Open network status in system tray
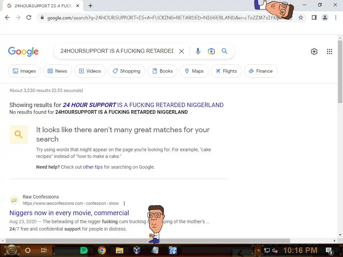Viewport: 343px width, 257px height. (x=267, y=251)
